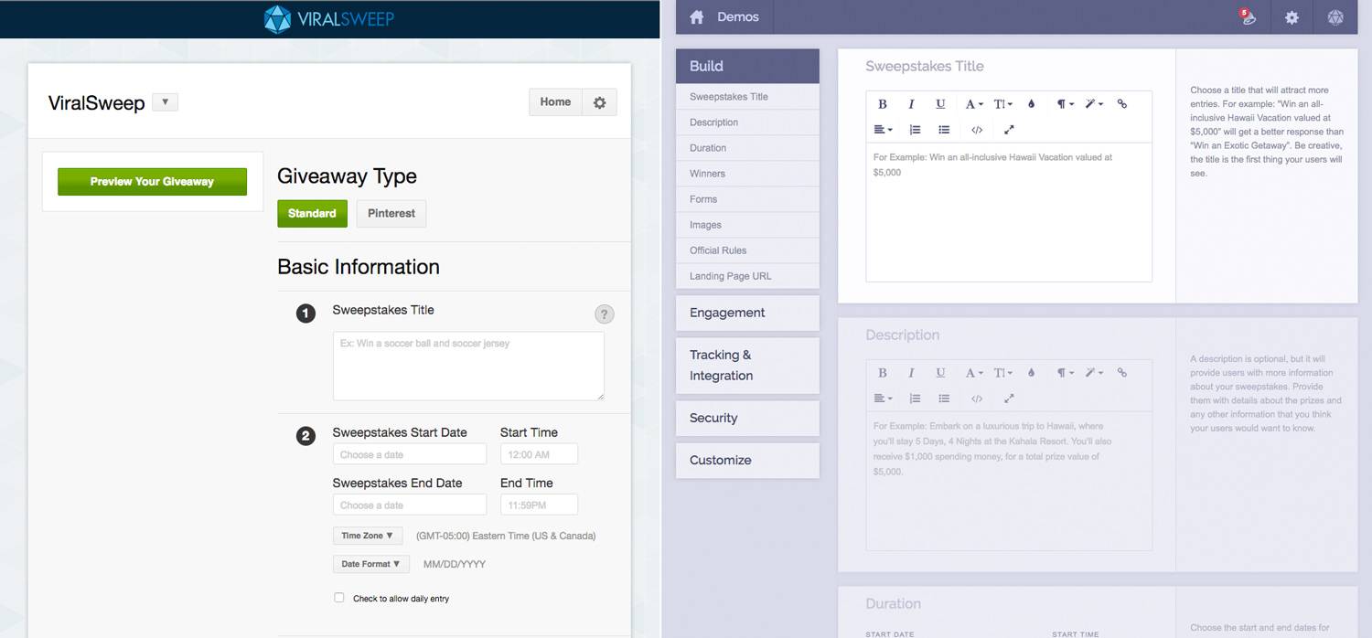Click Demos in the purple top bar
The height and width of the screenshot is (638, 1372).
(x=738, y=16)
